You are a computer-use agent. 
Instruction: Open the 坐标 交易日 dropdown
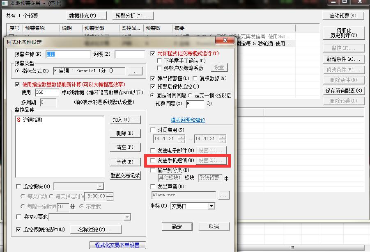pyautogui.click(x=211, y=206)
